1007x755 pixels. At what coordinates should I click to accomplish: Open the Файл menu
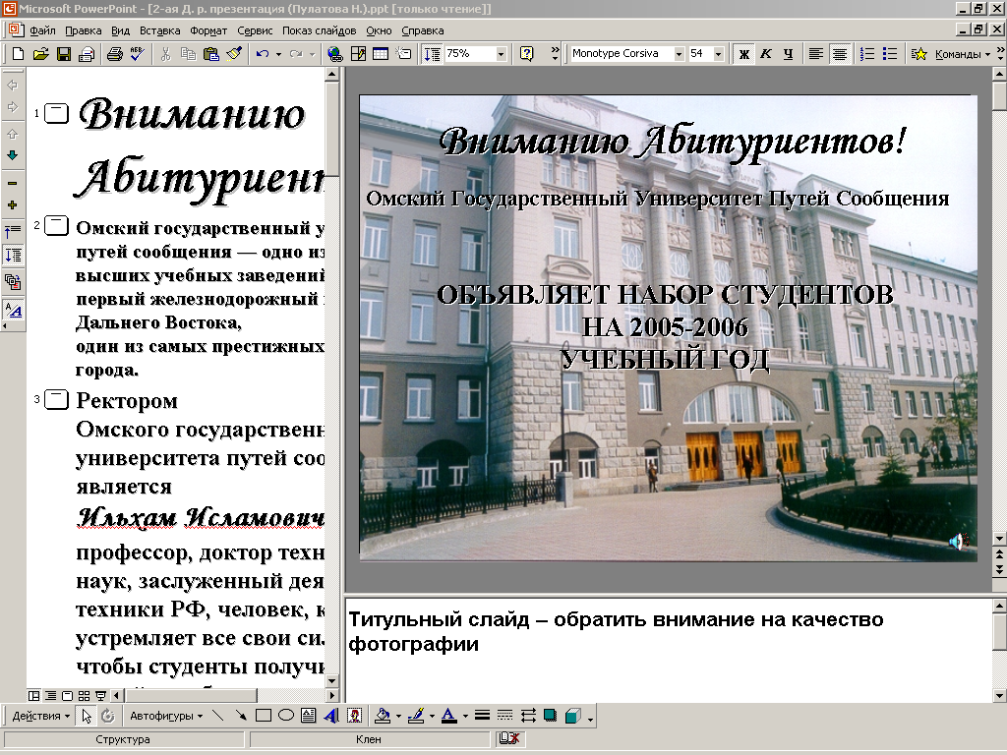pyautogui.click(x=42, y=30)
